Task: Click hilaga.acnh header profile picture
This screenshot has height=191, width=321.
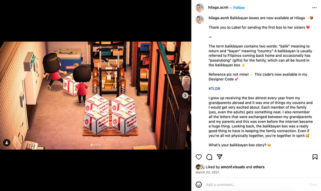Action: click(x=200, y=8)
